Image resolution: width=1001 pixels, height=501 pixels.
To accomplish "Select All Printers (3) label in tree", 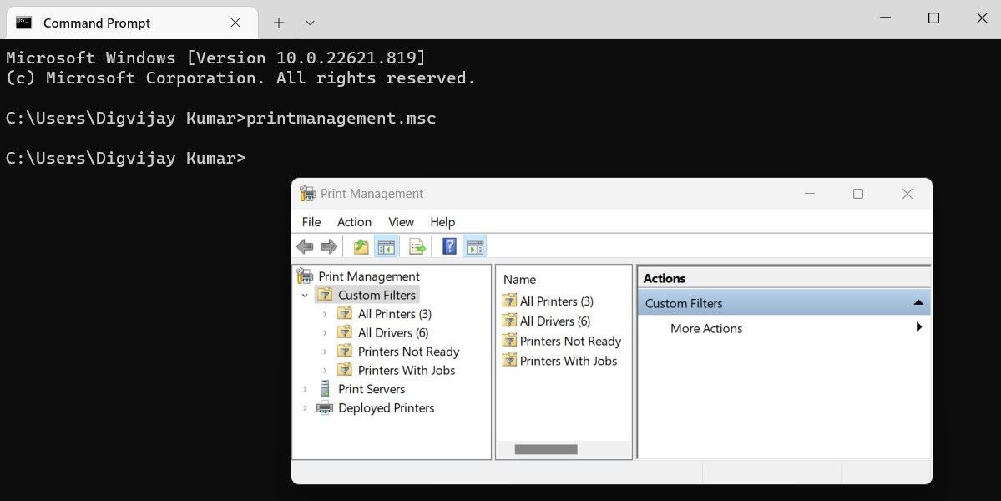I will (395, 314).
